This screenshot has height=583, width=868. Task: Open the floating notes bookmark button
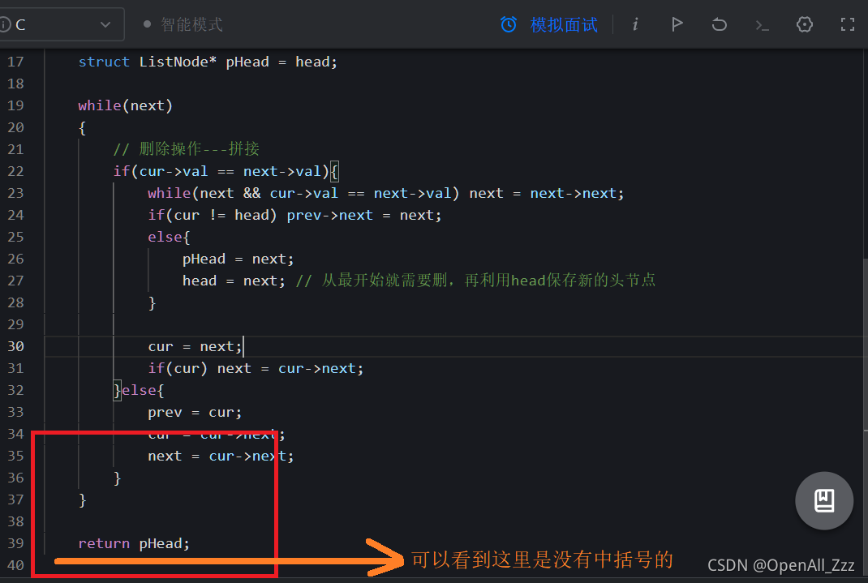[x=824, y=500]
